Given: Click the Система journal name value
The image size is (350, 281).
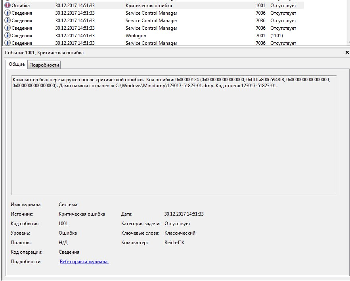Looking at the screenshot, I should coord(68,205).
